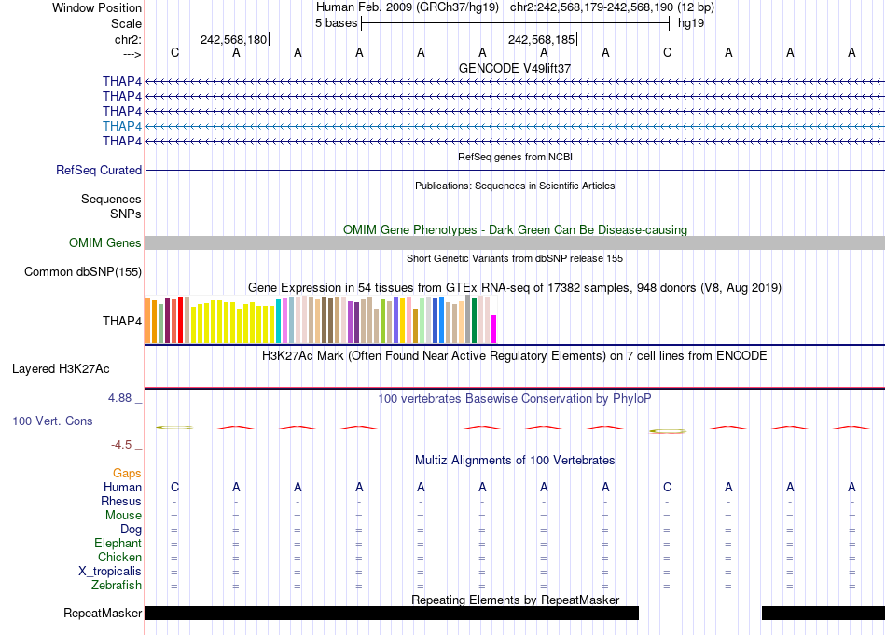Click the Common dbSNP(155) label
886x635 pixels.
click(83, 271)
